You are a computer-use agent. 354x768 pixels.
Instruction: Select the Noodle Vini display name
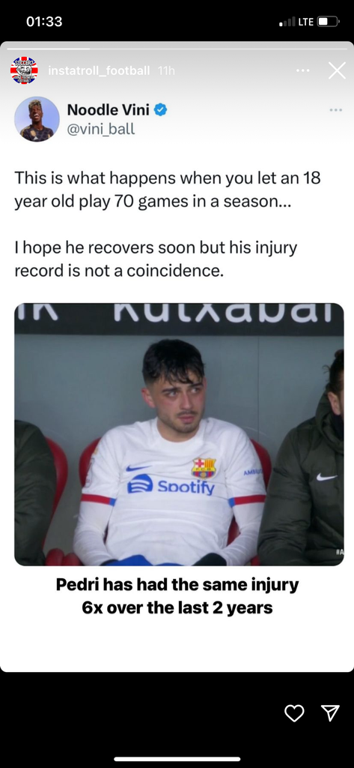pos(108,109)
